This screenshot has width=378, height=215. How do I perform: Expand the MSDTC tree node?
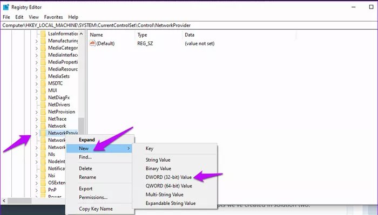36,84
